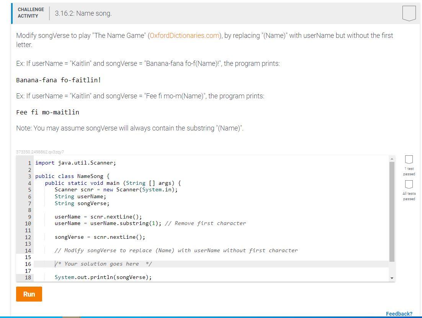The height and width of the screenshot is (318, 422).
Task: Click the CHALLENGE ACTIVITY label badge
Action: click(x=31, y=12)
